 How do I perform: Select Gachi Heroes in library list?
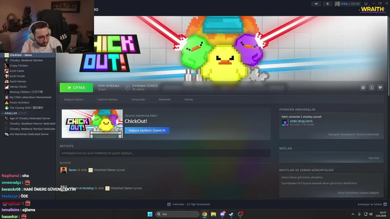28,82
